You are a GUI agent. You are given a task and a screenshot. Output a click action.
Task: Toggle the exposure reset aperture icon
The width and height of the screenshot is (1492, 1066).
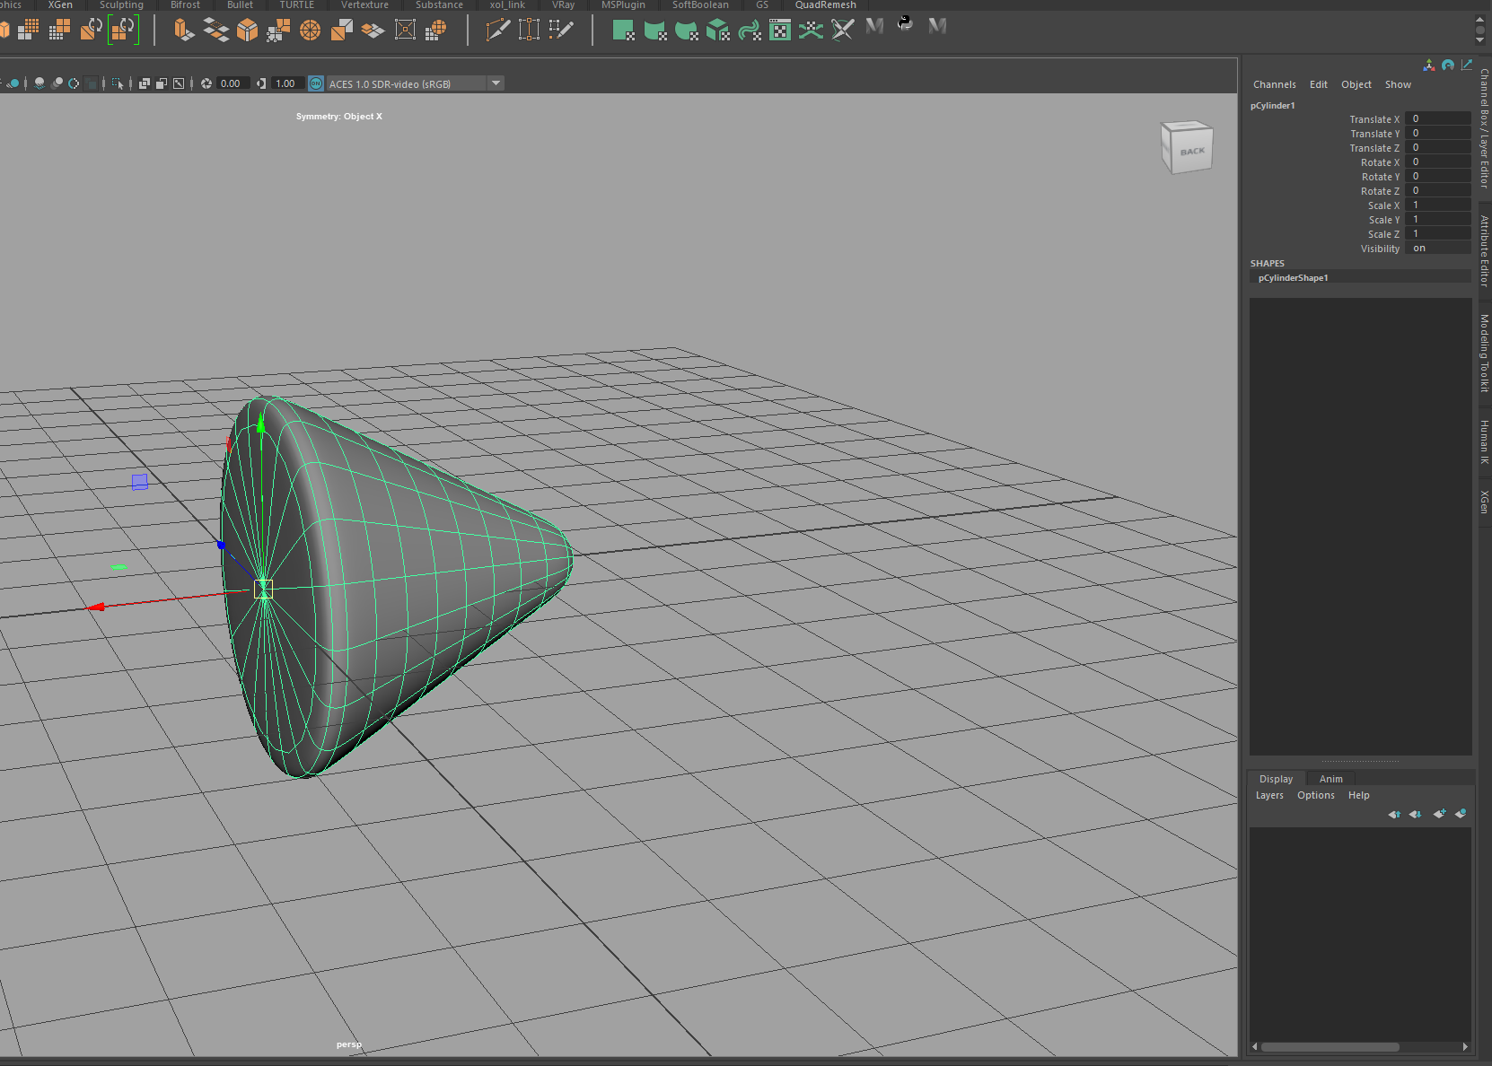(206, 83)
